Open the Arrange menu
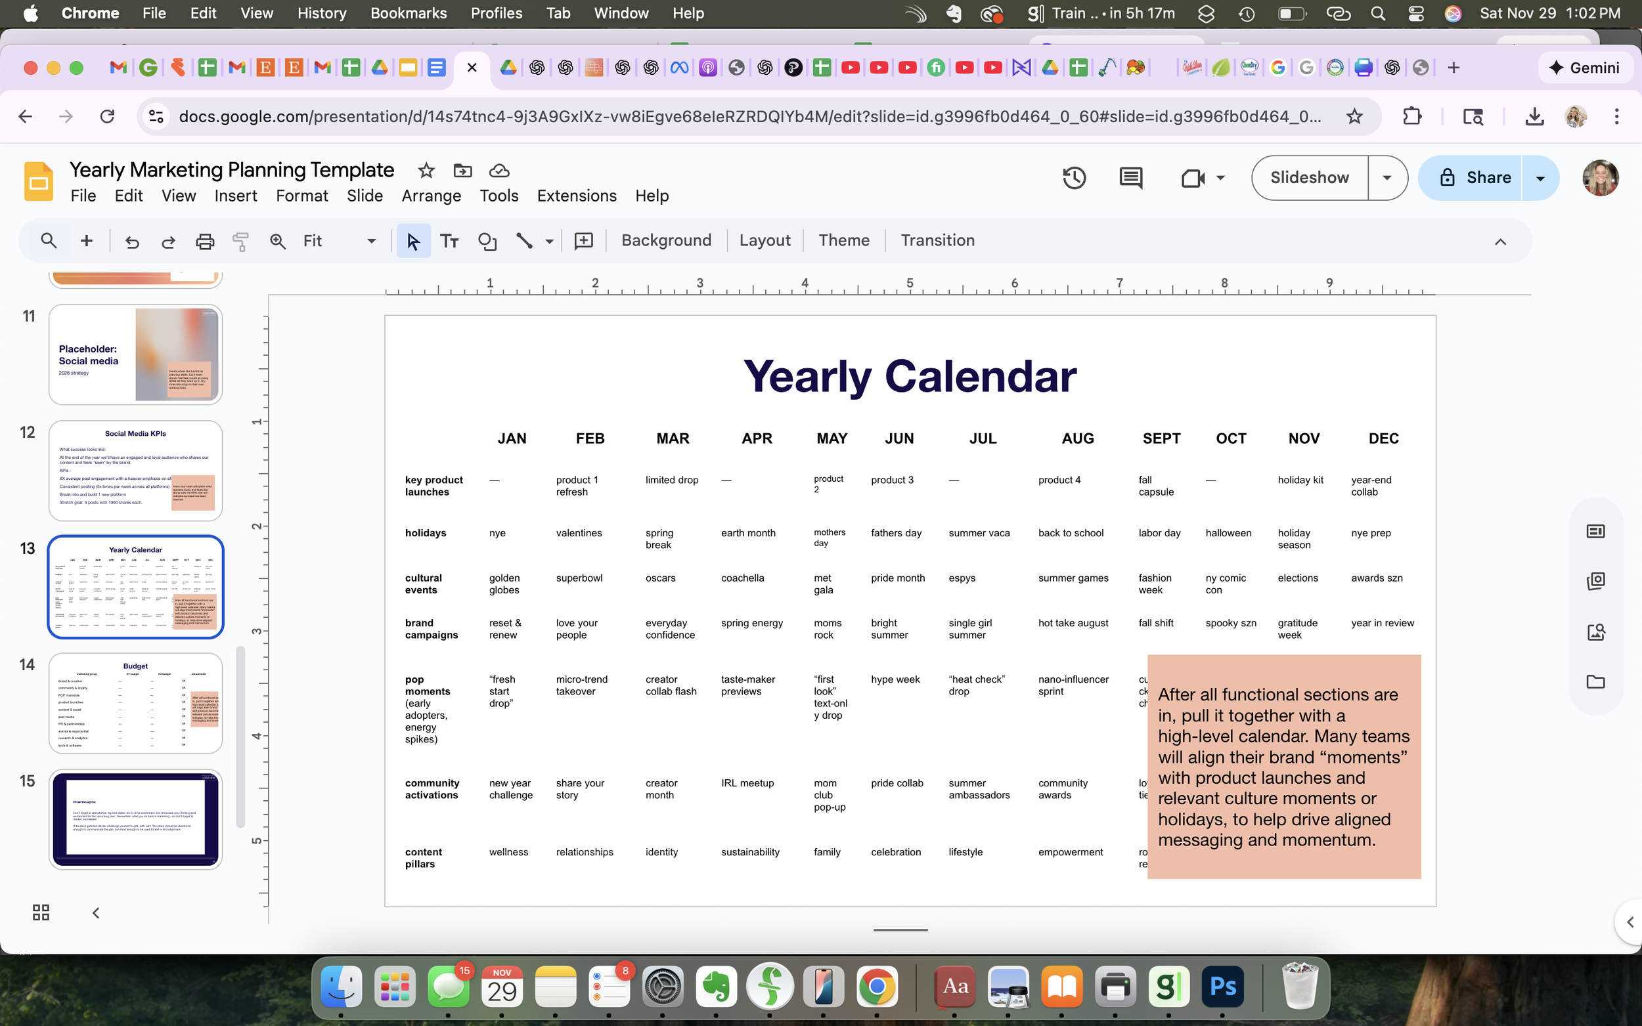Viewport: 1642px width, 1026px height. pyautogui.click(x=431, y=196)
